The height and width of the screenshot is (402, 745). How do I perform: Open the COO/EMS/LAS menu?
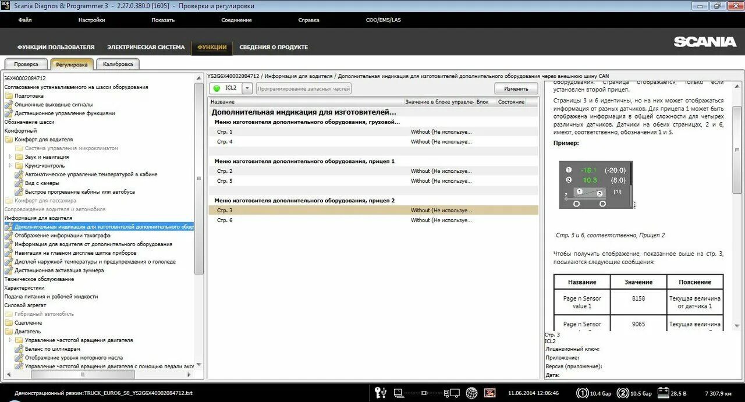(383, 20)
